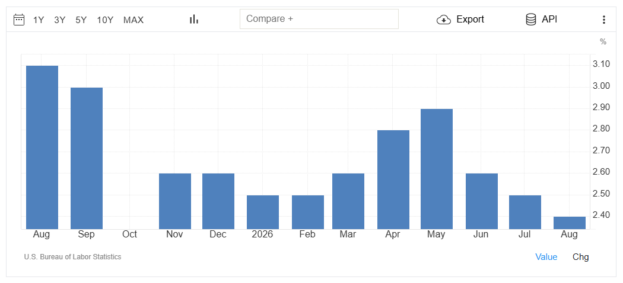Image resolution: width=623 pixels, height=283 pixels.
Task: Click the 2.50 y-axis value
Action: pyautogui.click(x=602, y=194)
